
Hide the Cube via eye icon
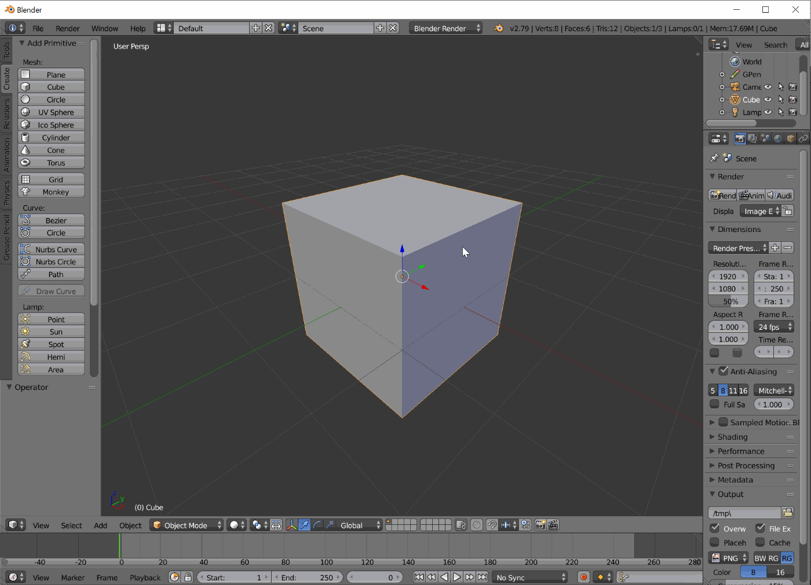768,100
